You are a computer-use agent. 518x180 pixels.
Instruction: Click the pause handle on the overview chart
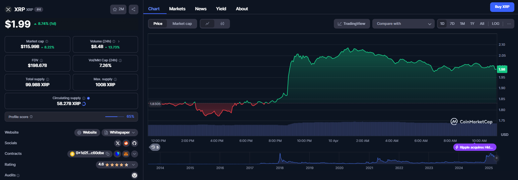[x=496, y=158]
